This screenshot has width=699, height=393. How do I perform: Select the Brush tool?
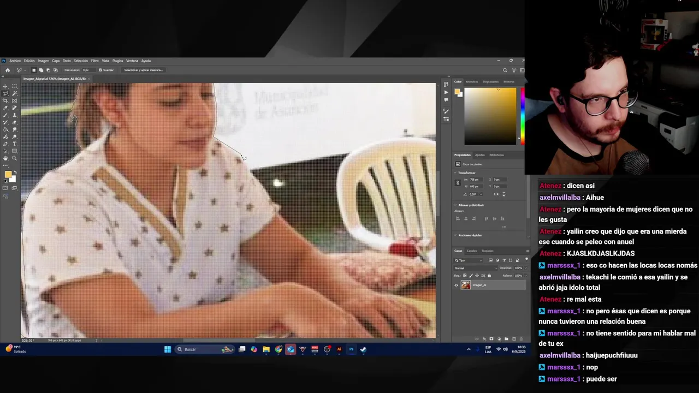[x=5, y=115]
